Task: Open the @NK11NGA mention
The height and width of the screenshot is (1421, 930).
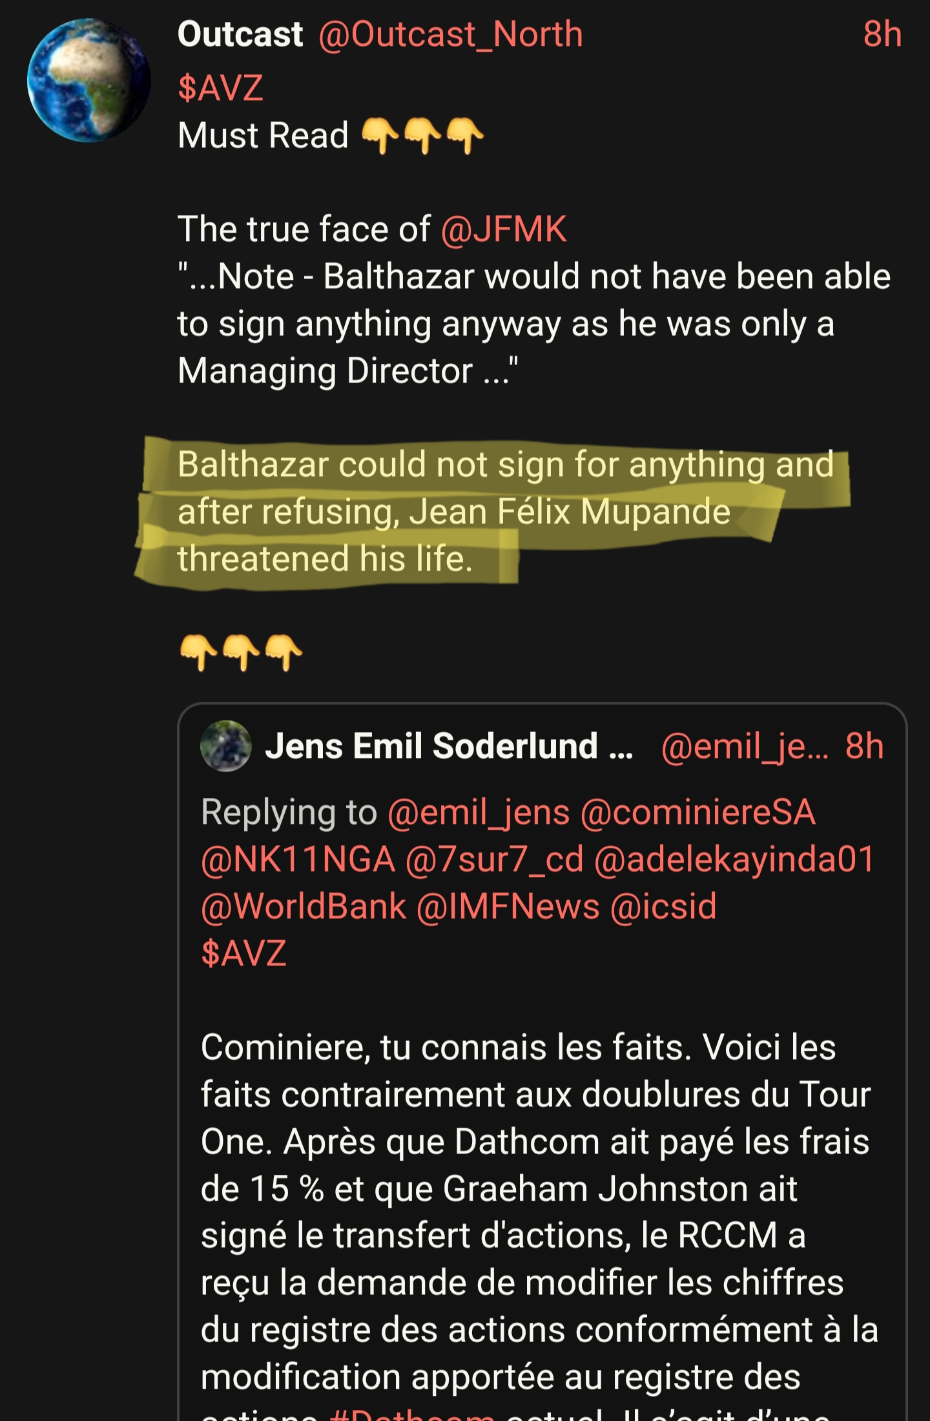Action: [x=298, y=859]
